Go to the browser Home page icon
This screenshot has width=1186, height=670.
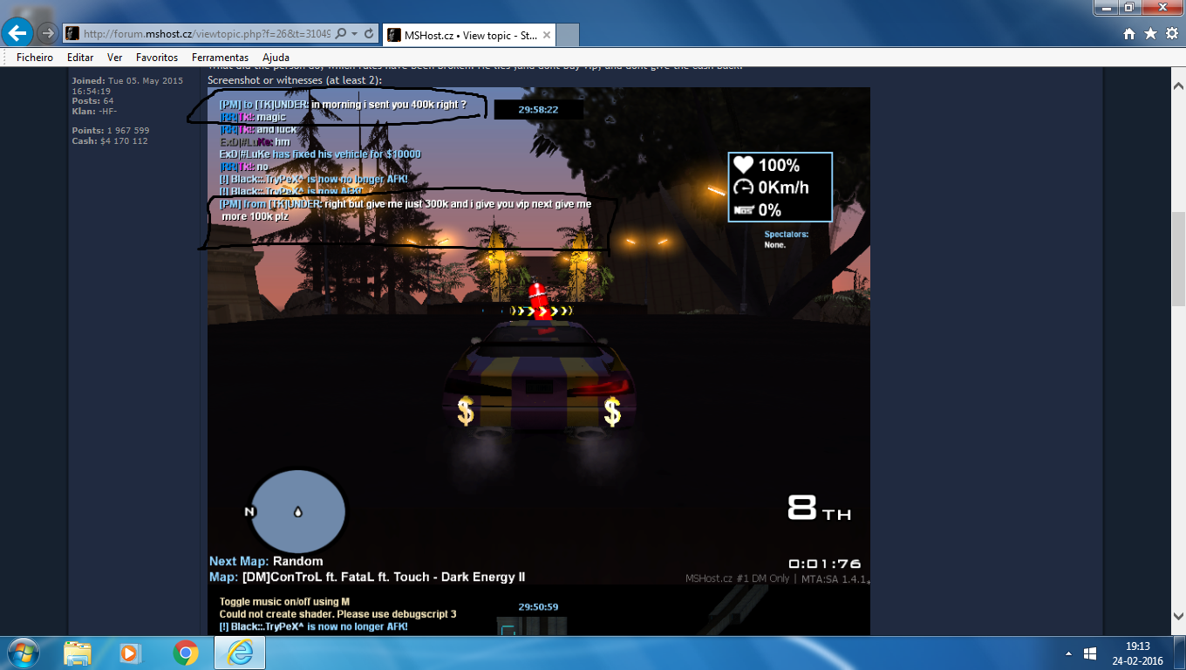pyautogui.click(x=1129, y=34)
